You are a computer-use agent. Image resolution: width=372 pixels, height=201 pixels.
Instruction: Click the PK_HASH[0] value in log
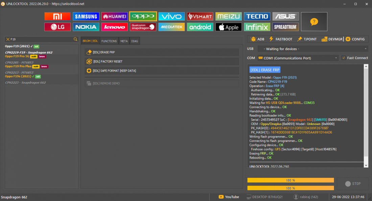(300, 128)
